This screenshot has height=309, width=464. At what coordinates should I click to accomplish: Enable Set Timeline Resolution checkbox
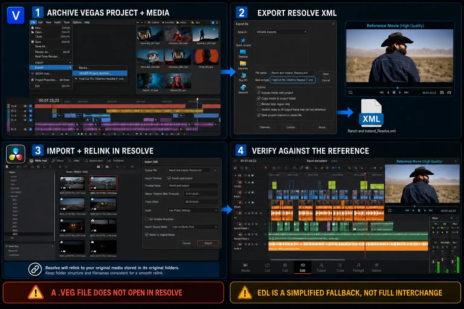coord(147,219)
